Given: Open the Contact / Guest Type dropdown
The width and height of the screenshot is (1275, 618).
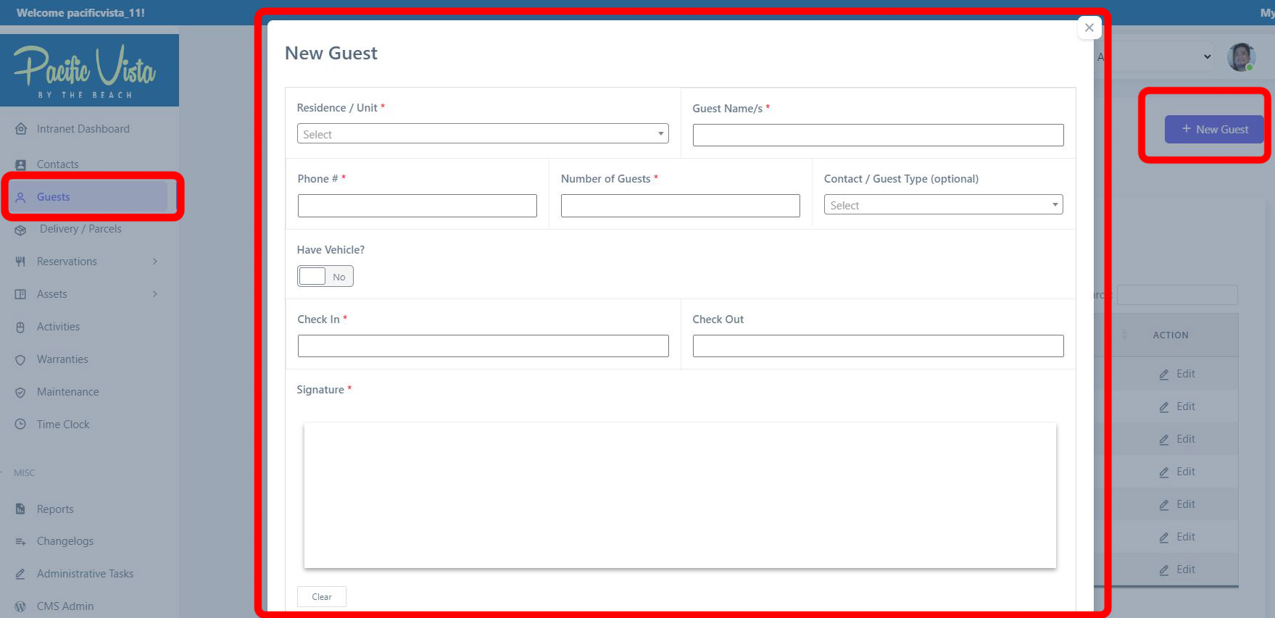Looking at the screenshot, I should (x=942, y=205).
